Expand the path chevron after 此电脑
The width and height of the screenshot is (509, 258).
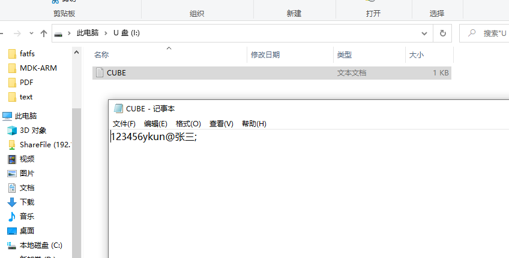click(x=106, y=33)
